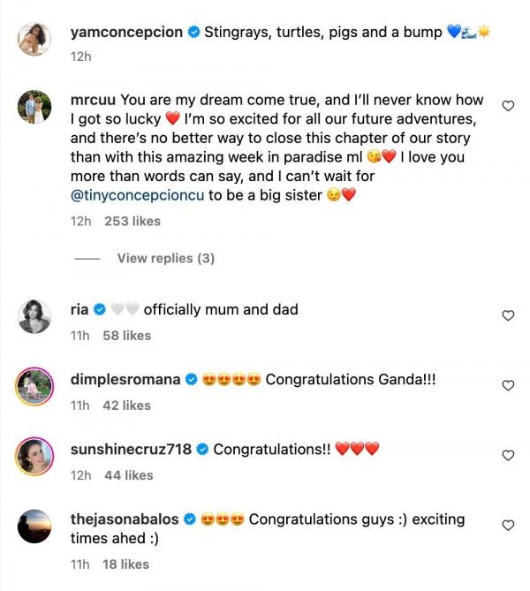Like ria's comment with the heart
The image size is (530, 591).
pos(508,315)
